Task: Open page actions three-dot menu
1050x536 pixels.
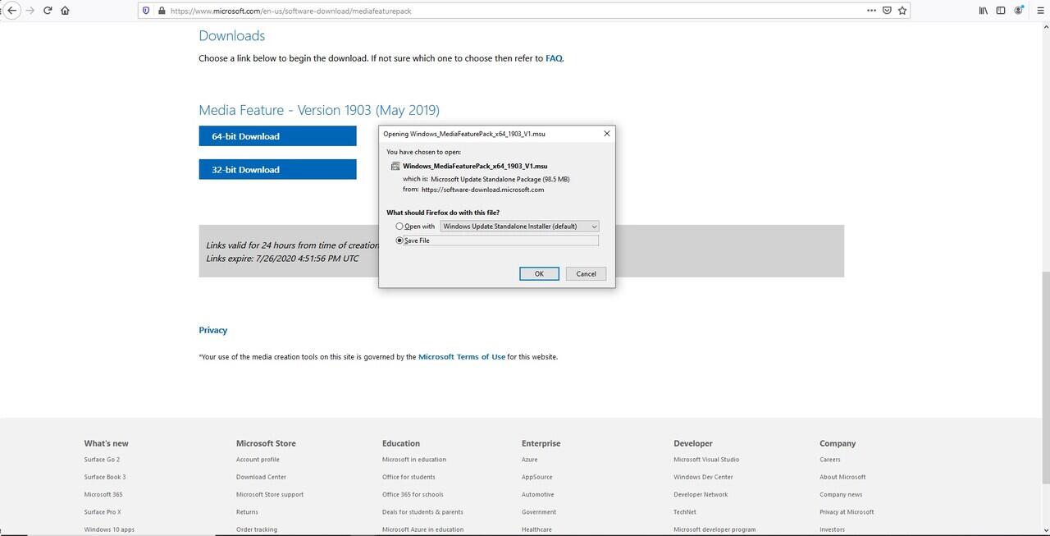Action: pos(871,11)
